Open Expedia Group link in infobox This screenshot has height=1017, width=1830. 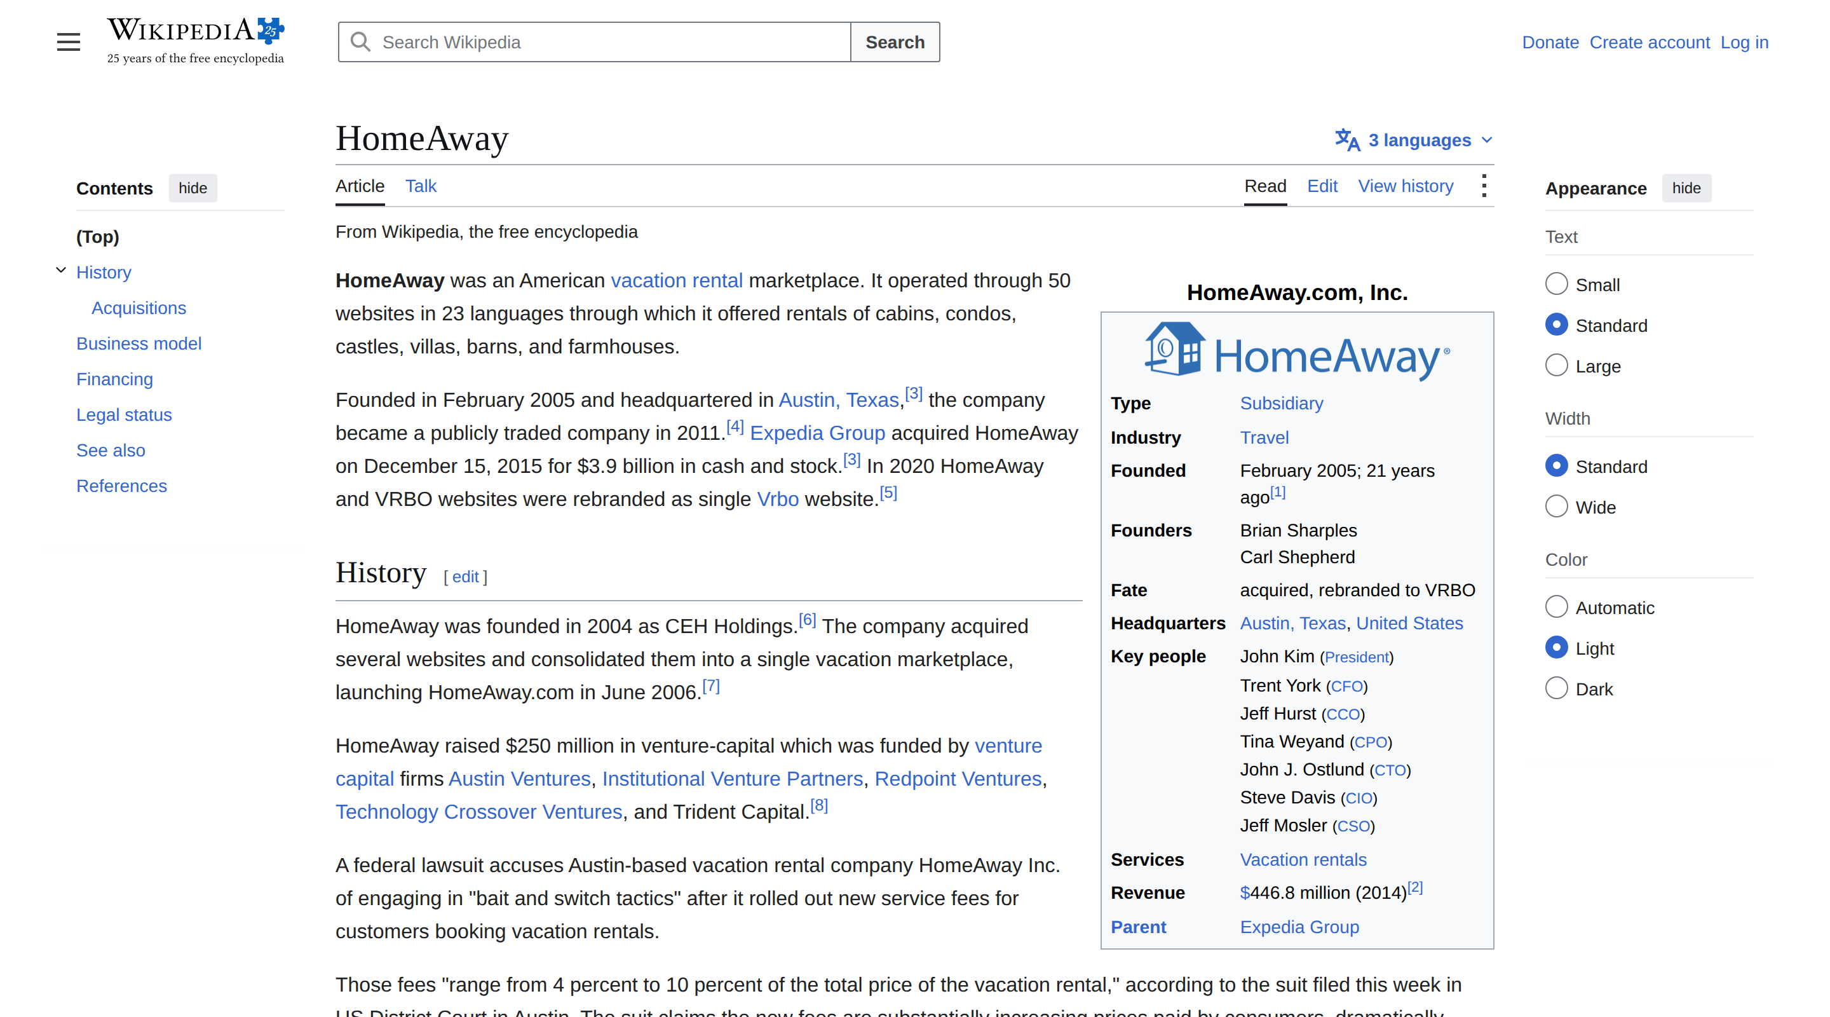1299,927
